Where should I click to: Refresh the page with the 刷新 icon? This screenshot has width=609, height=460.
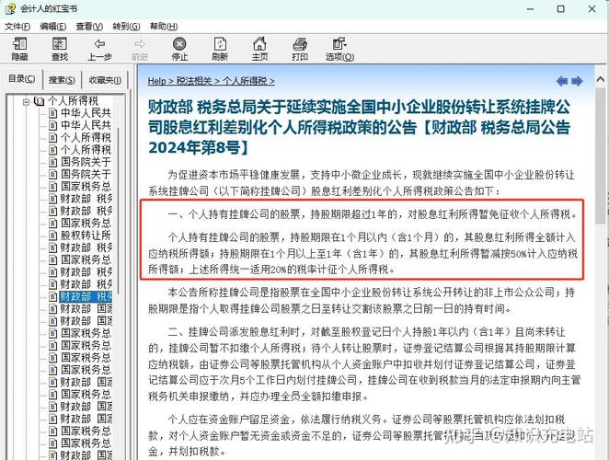220,44
